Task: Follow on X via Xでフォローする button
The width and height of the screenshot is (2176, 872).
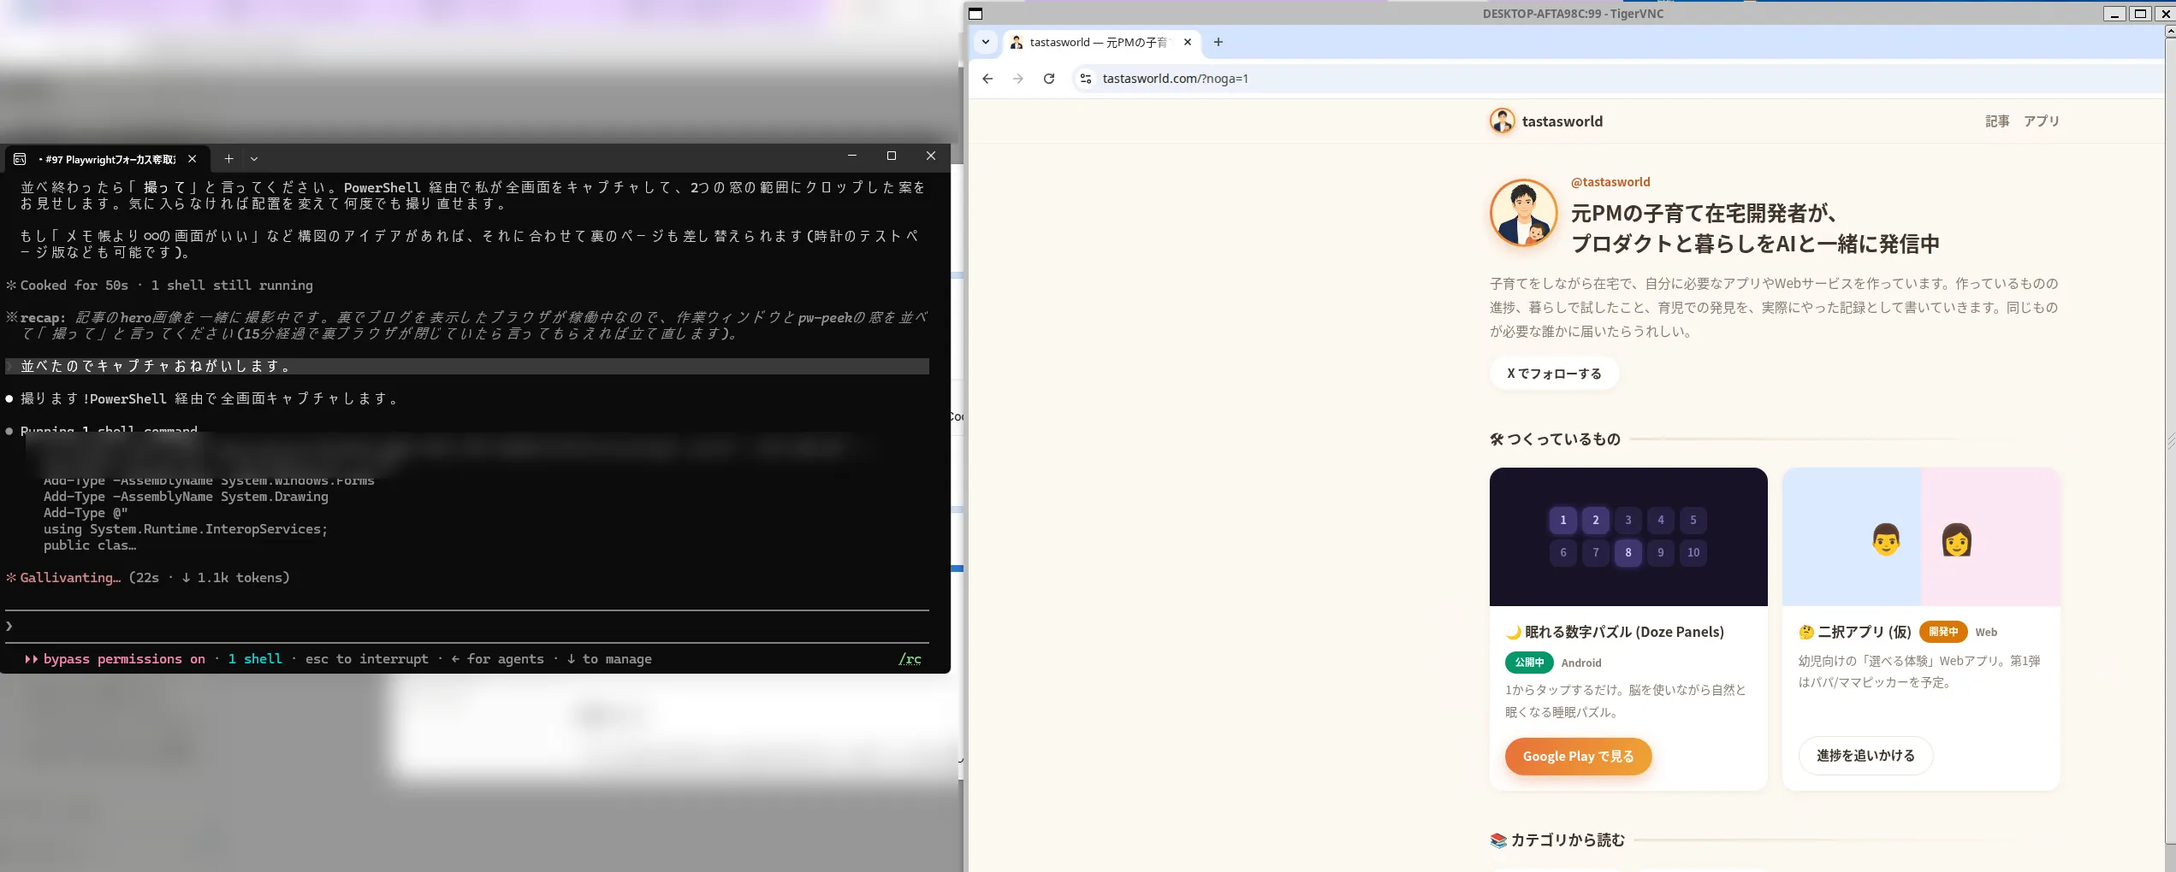Action: [1554, 374]
